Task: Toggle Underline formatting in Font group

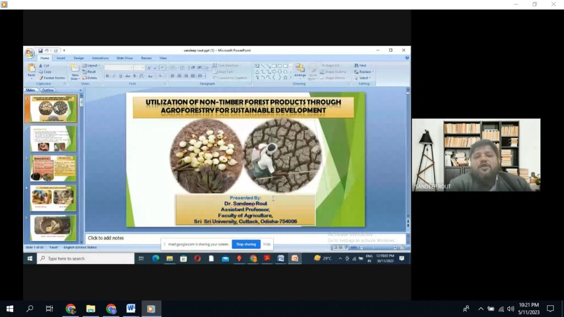Action: coord(120,76)
